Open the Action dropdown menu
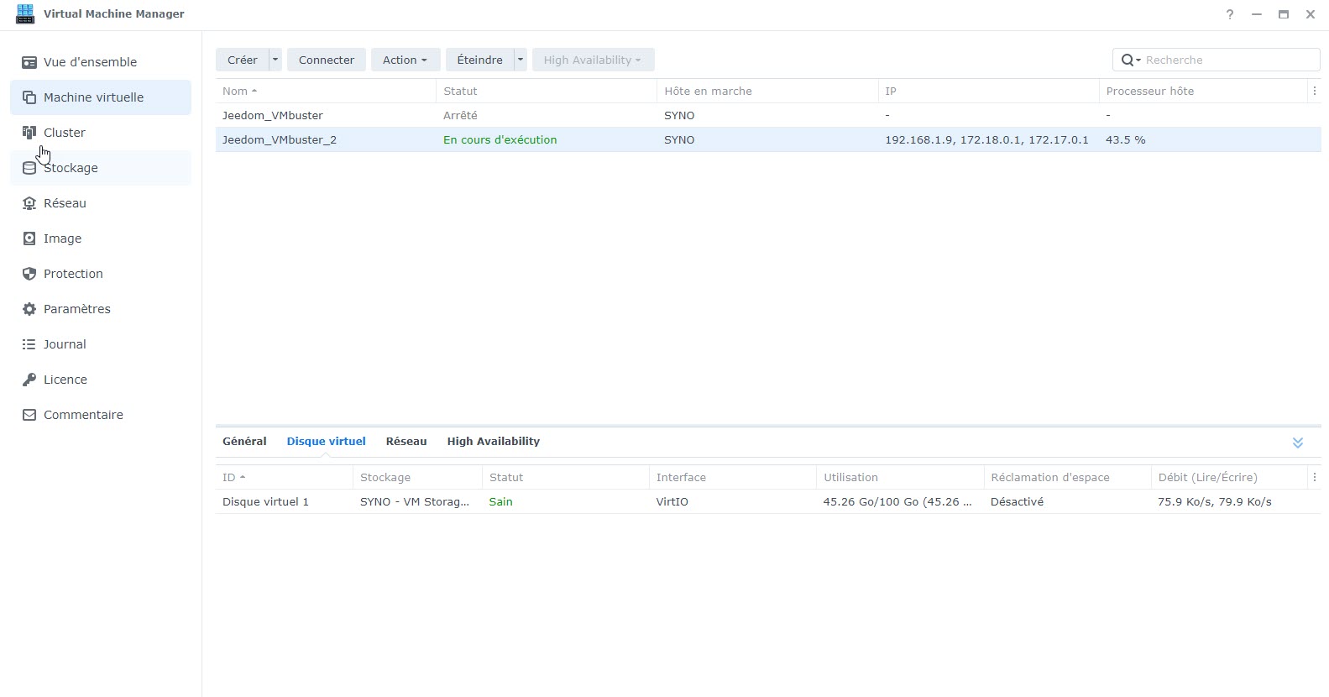This screenshot has width=1329, height=697. 405,60
